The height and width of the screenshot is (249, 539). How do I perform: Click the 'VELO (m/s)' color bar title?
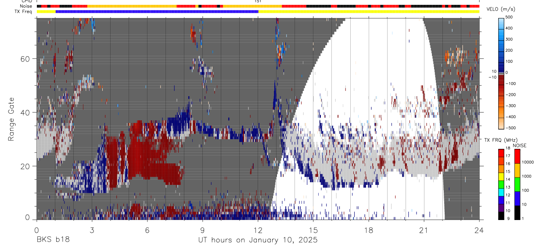point(500,10)
